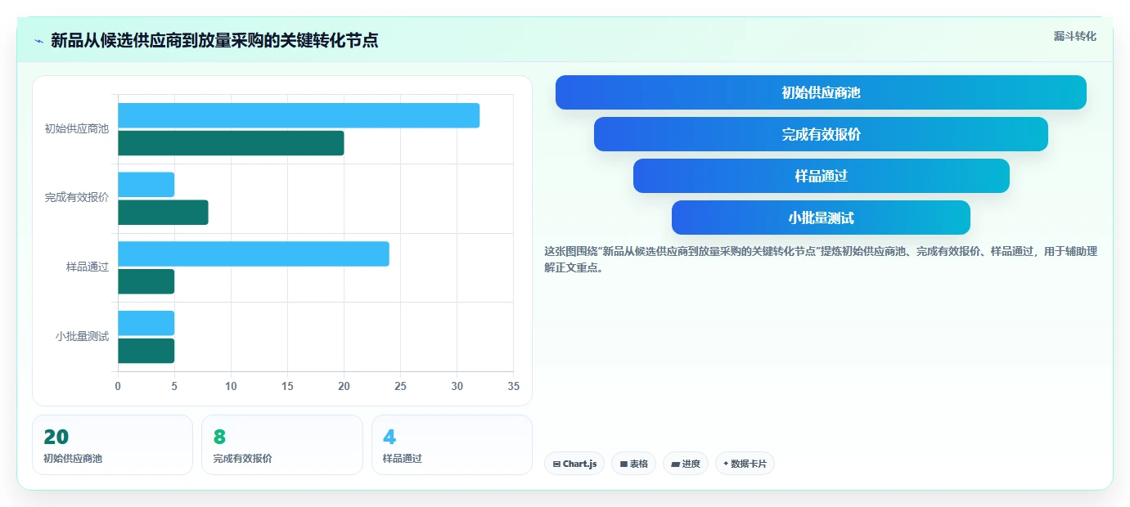The width and height of the screenshot is (1130, 507).
Task: Click the Chart.js chip
Action: 574,464
